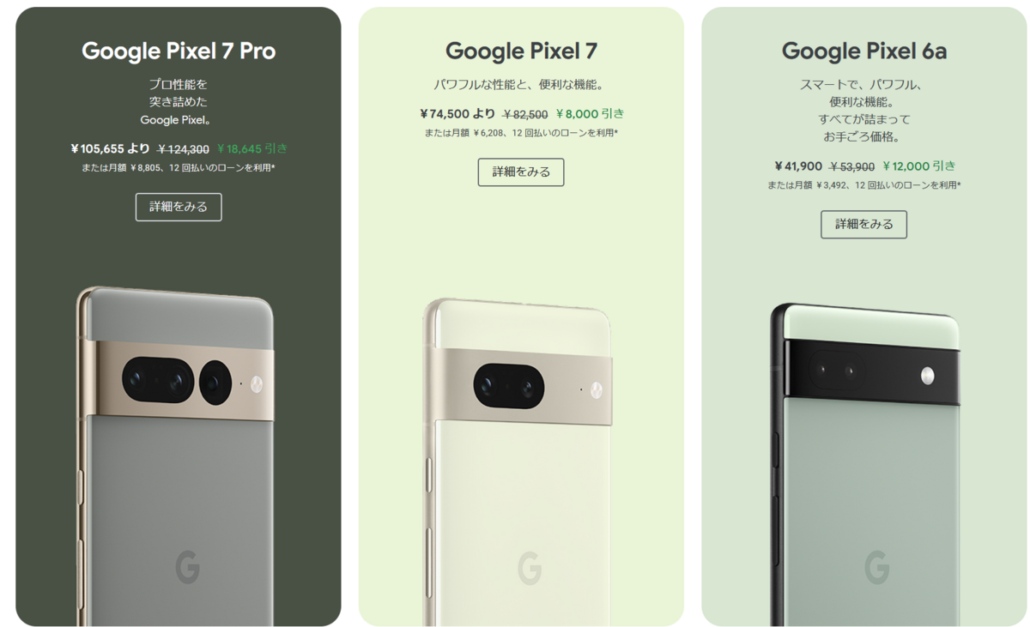Click the ¥8,000 discount text

591,113
